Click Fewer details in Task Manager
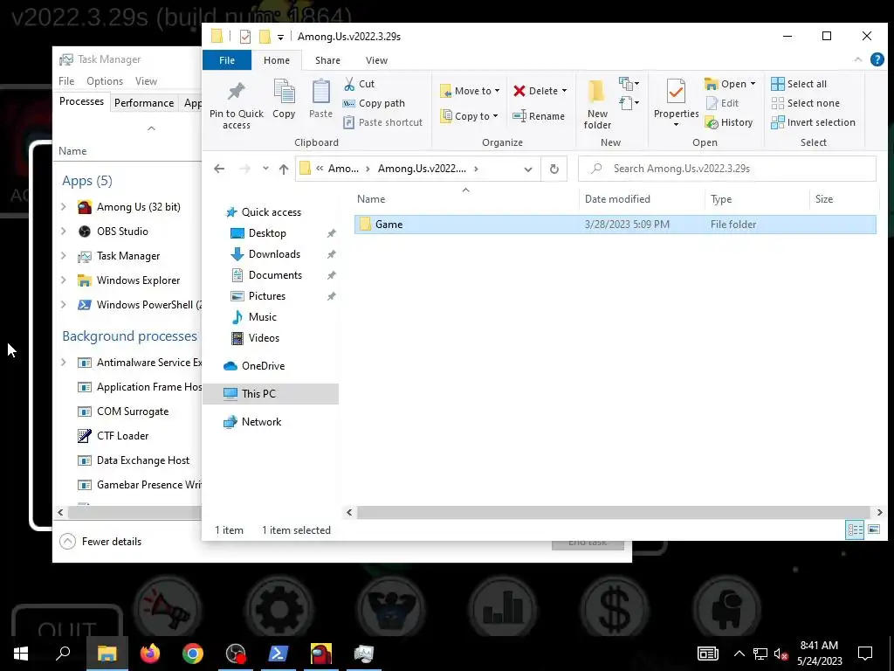The image size is (894, 671). pyautogui.click(x=100, y=541)
